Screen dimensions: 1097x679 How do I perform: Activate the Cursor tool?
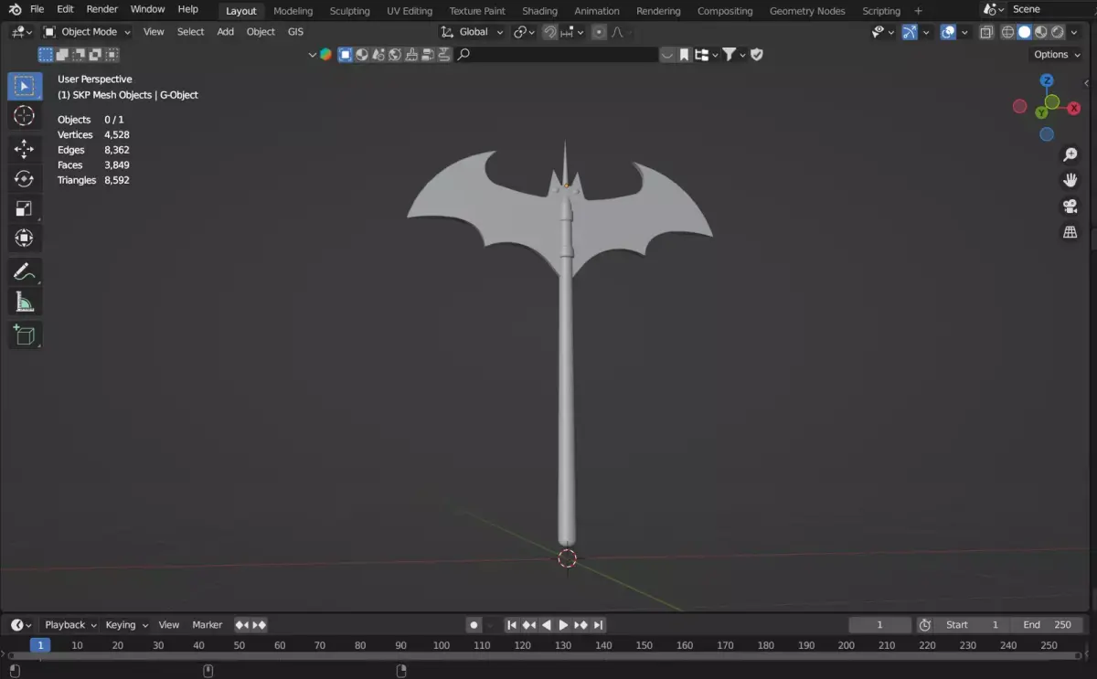point(25,115)
